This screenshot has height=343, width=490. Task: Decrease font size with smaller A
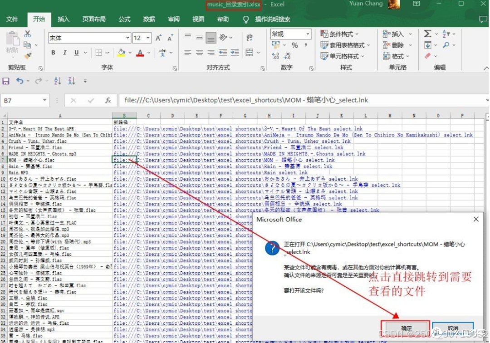click(x=170, y=38)
